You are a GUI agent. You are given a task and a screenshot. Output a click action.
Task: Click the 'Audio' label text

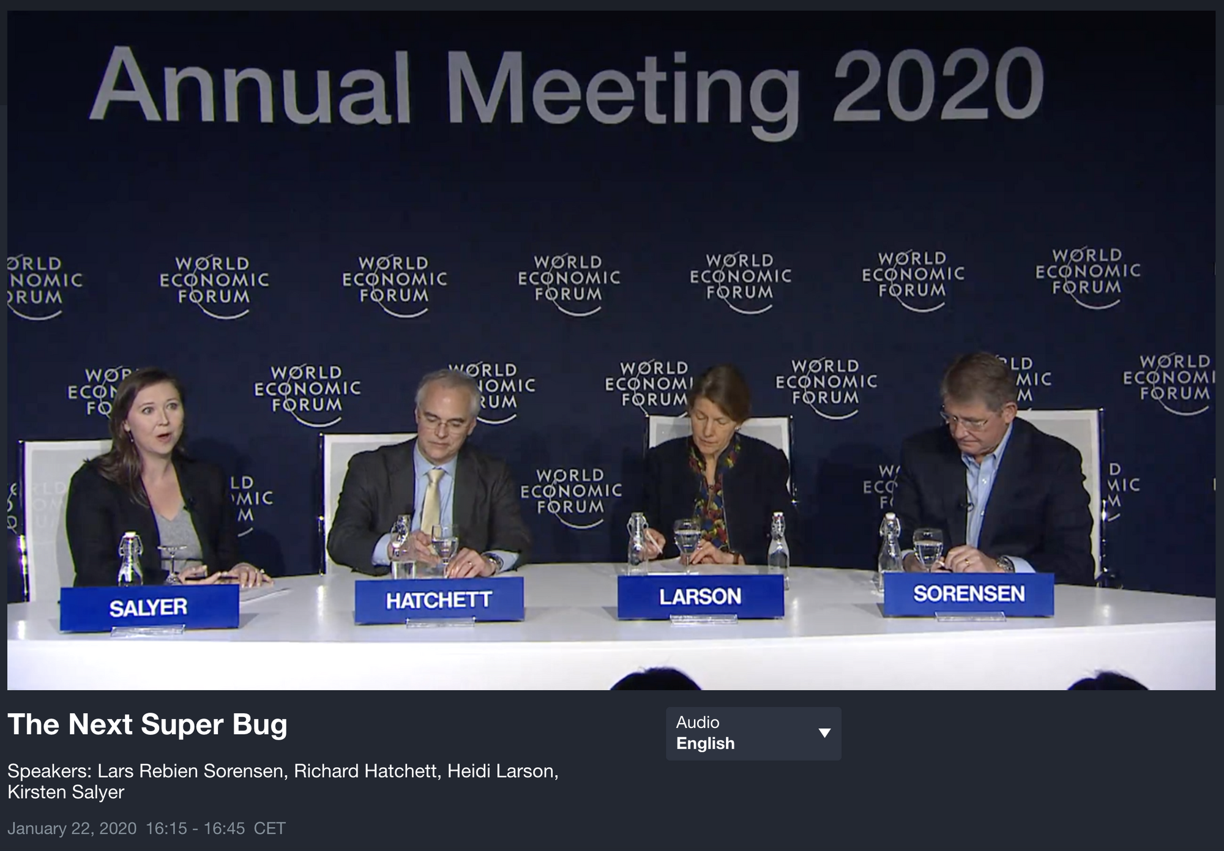tap(698, 723)
